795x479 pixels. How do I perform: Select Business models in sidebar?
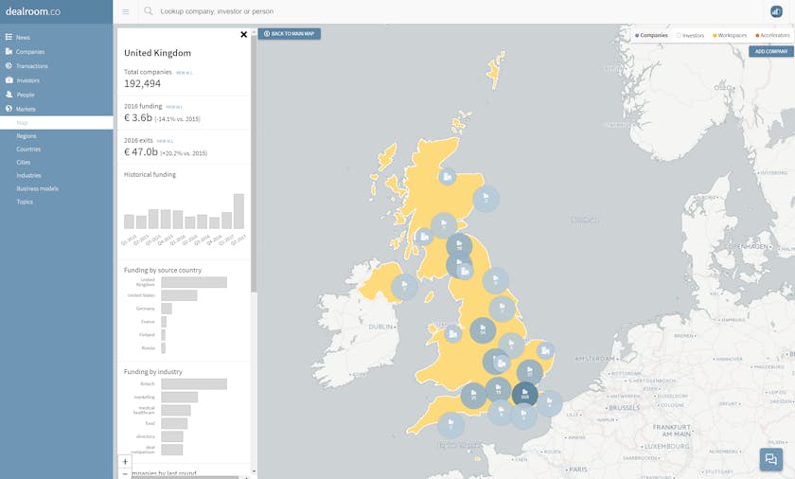[37, 188]
